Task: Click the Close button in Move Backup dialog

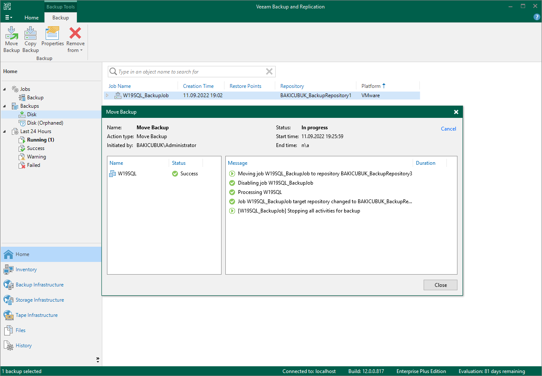Action: [x=441, y=285]
